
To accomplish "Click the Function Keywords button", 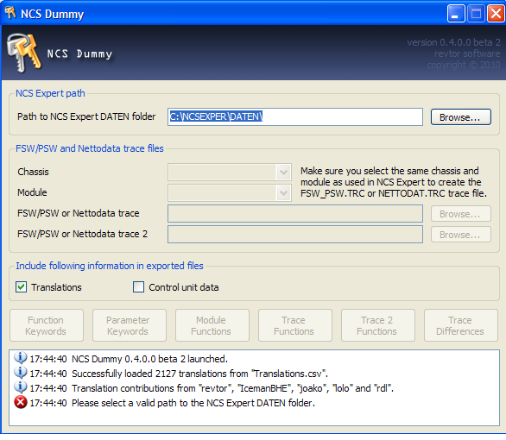I will [47, 325].
